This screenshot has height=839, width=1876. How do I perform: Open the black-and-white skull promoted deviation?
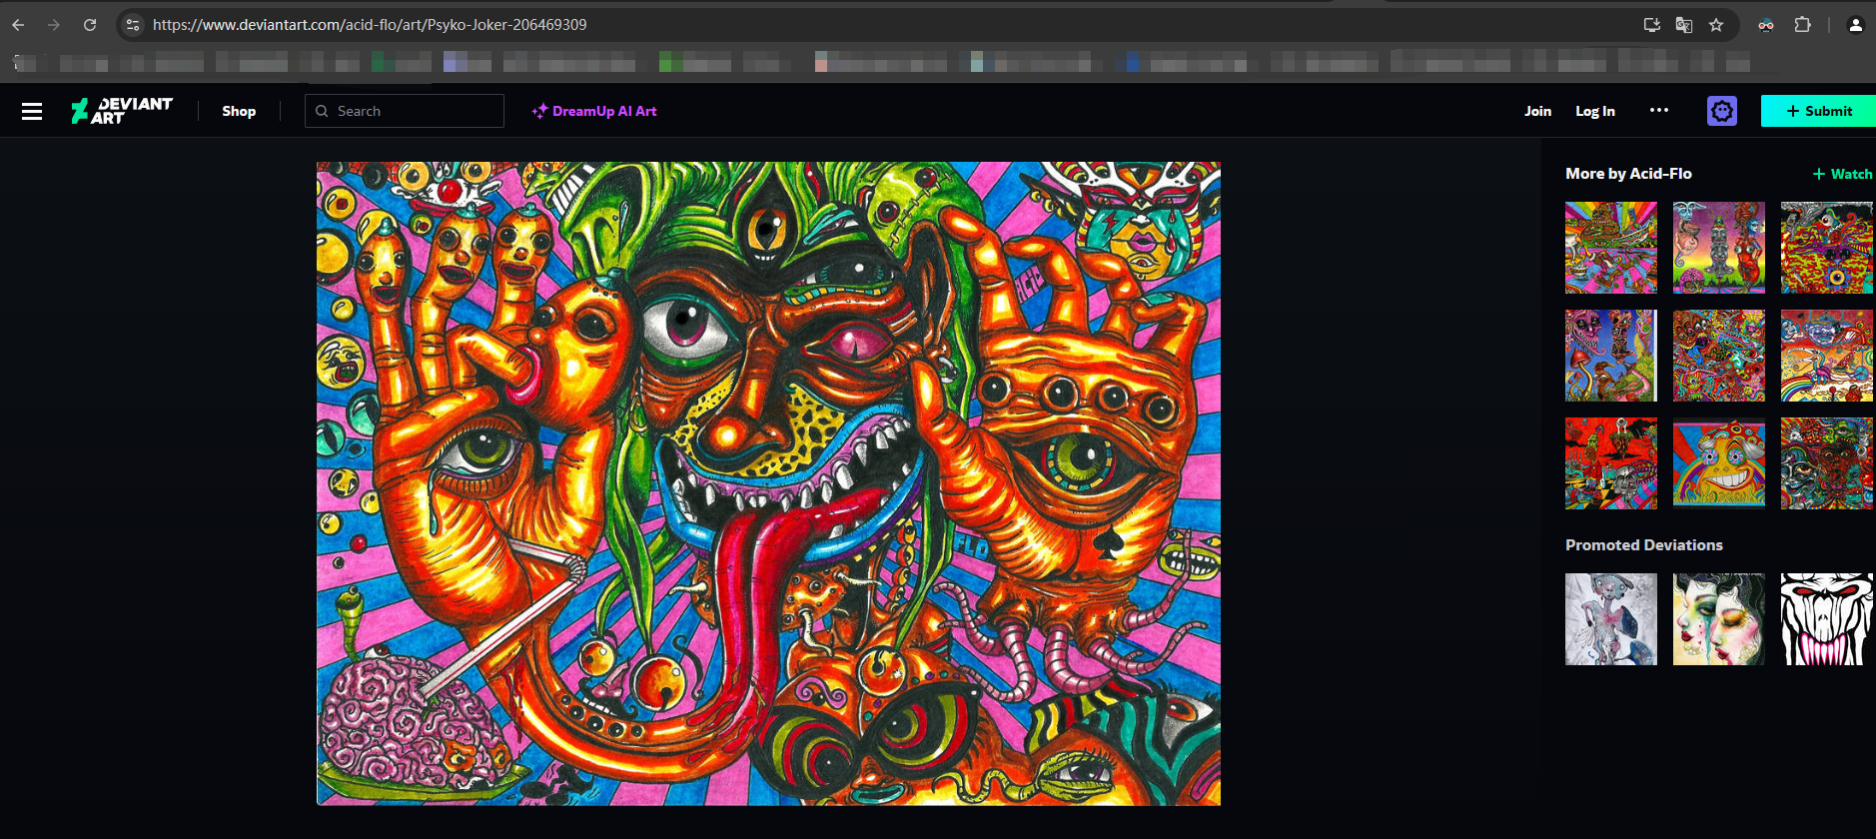click(1827, 619)
